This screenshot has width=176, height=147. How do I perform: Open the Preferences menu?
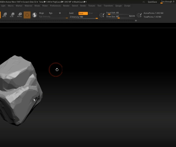click(55, 6)
